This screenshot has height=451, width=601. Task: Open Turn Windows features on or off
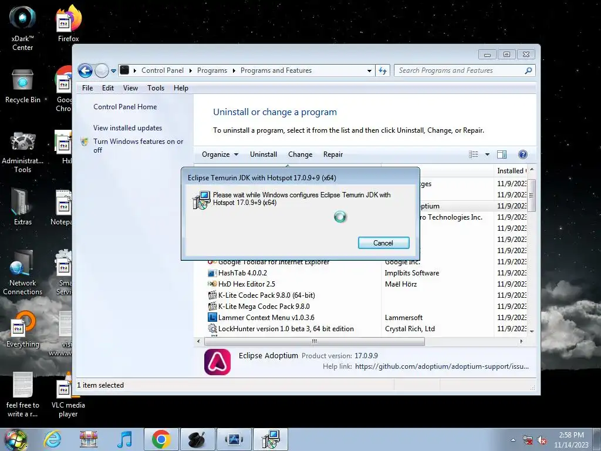[x=139, y=146]
